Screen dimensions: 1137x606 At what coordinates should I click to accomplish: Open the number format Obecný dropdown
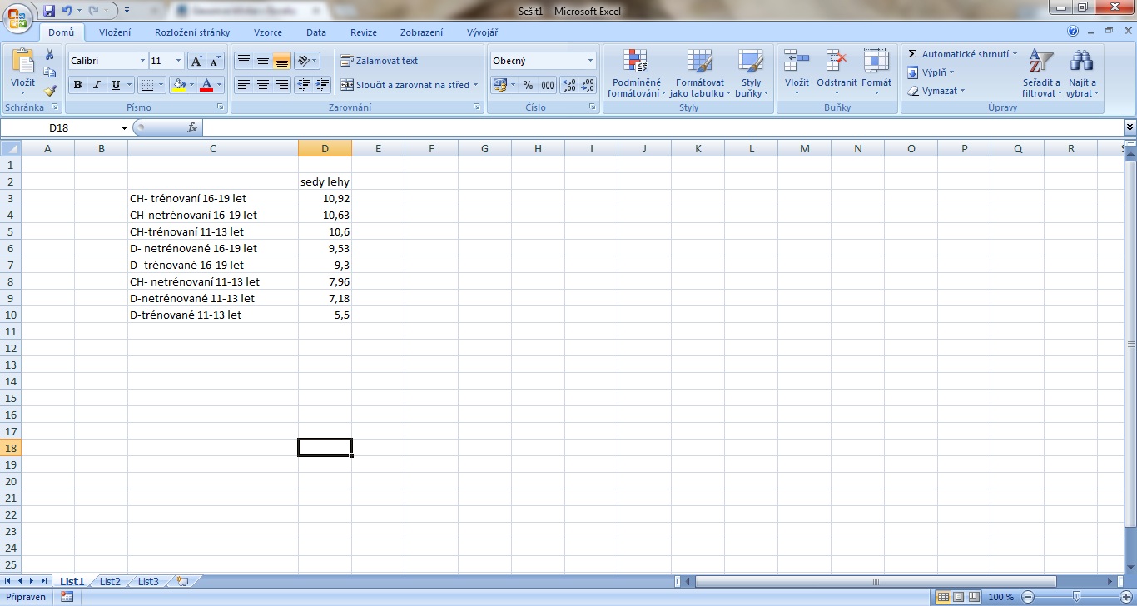coord(591,61)
